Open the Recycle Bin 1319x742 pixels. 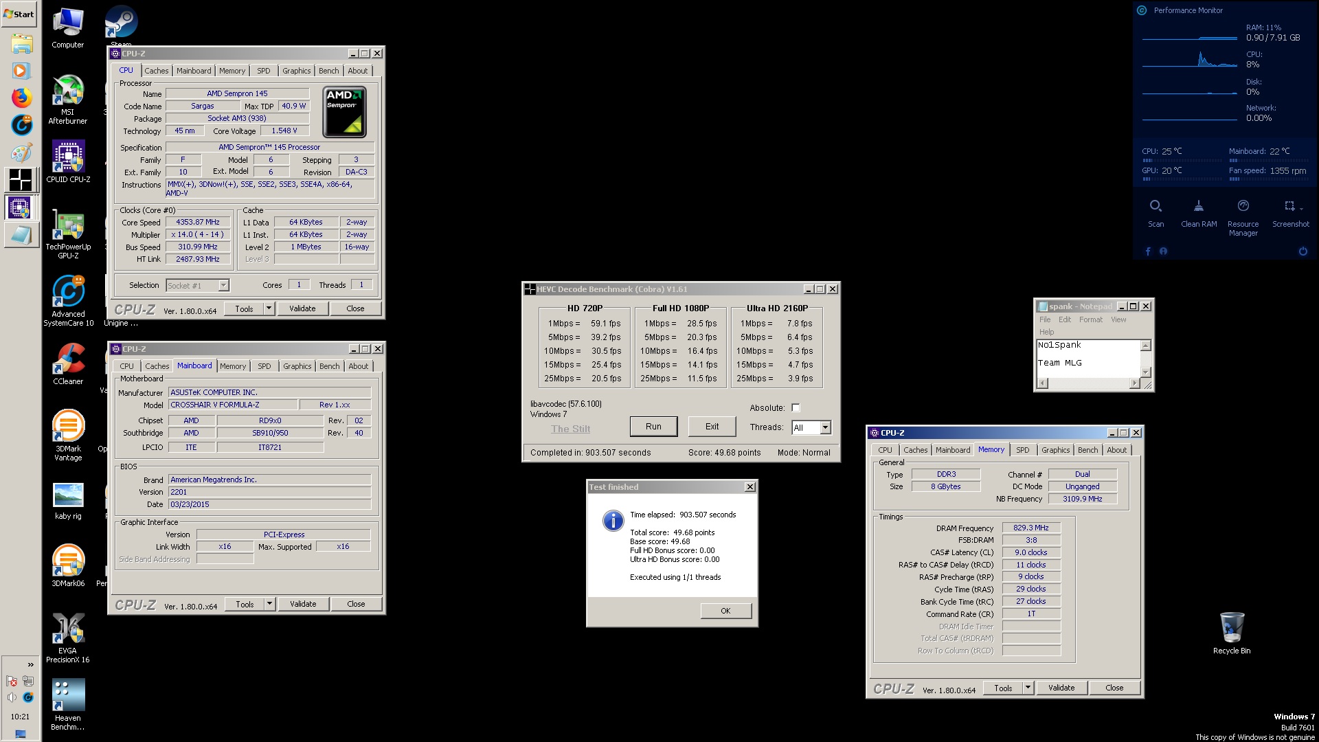pyautogui.click(x=1232, y=633)
